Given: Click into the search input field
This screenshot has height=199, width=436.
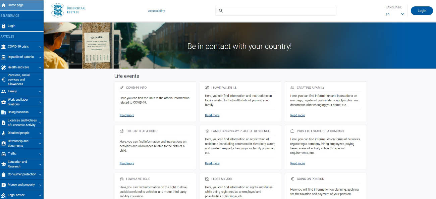Looking at the screenshot, I should pyautogui.click(x=276, y=11).
